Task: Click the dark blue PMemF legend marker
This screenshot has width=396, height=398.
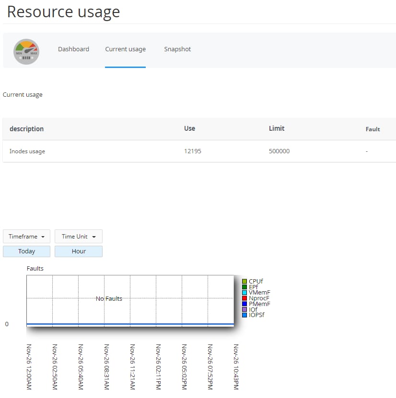Action: tap(245, 304)
